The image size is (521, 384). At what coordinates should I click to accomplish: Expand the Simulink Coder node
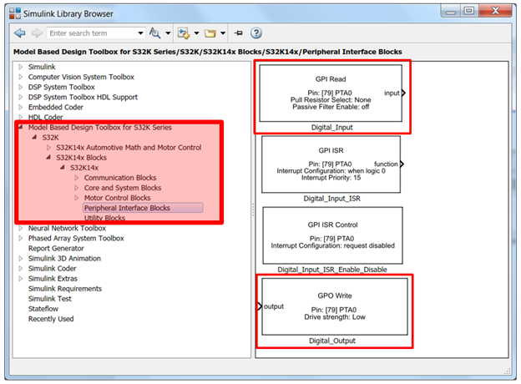(21, 269)
